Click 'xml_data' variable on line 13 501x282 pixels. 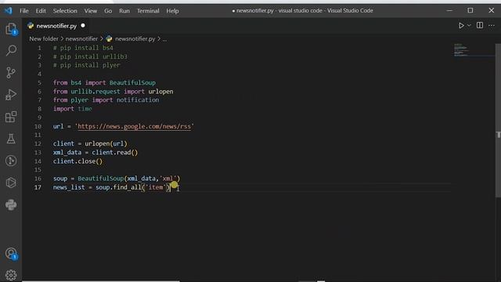(67, 153)
